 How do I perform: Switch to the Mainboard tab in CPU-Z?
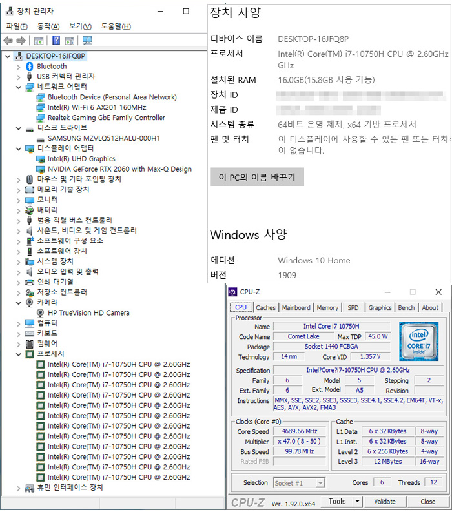click(x=296, y=308)
